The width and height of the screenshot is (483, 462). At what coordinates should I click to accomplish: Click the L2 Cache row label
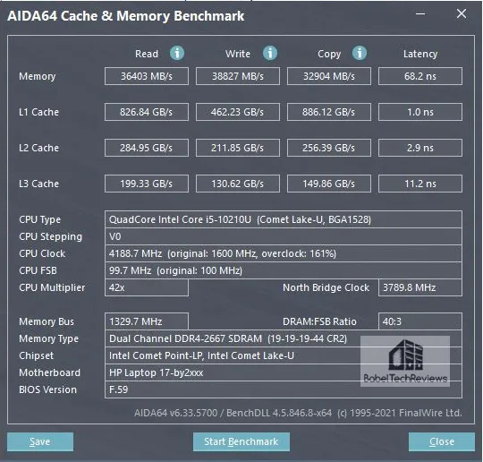pos(38,148)
